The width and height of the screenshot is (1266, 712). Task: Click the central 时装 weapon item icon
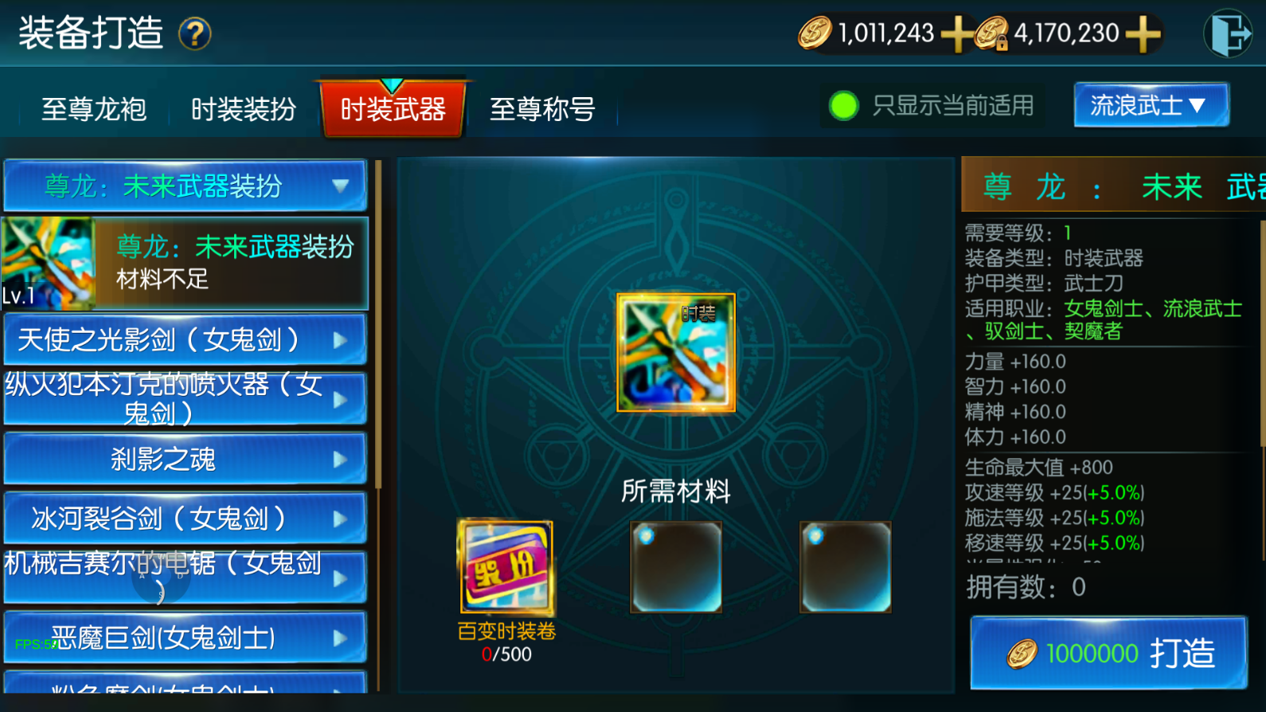click(x=676, y=353)
